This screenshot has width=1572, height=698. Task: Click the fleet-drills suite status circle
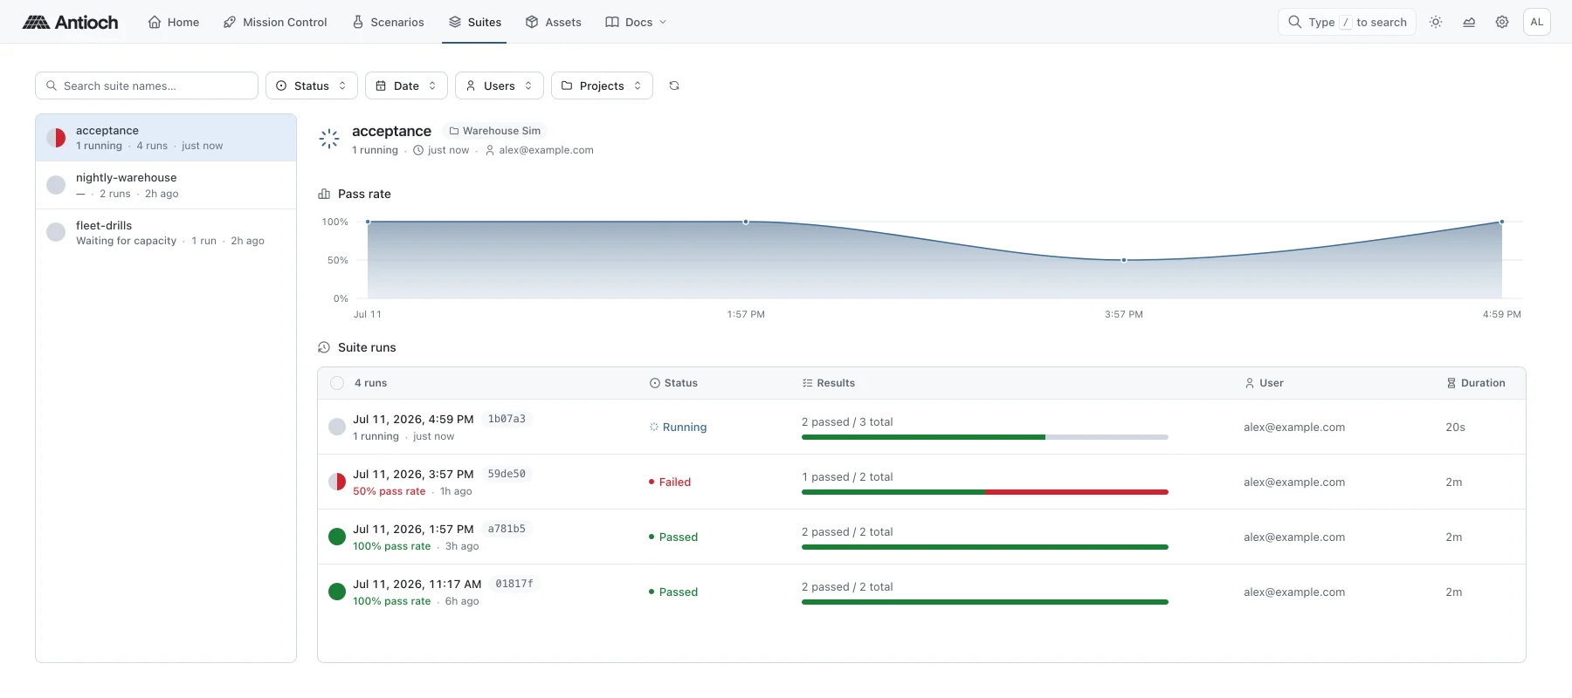[56, 232]
